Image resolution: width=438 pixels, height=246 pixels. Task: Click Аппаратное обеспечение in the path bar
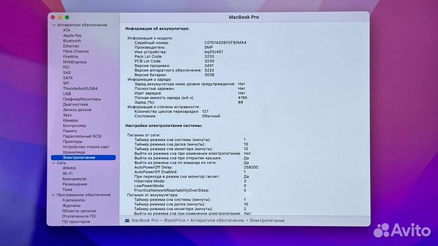coord(217,220)
